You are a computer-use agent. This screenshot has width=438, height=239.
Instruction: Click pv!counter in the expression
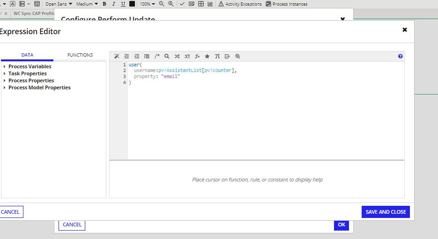[218, 71]
